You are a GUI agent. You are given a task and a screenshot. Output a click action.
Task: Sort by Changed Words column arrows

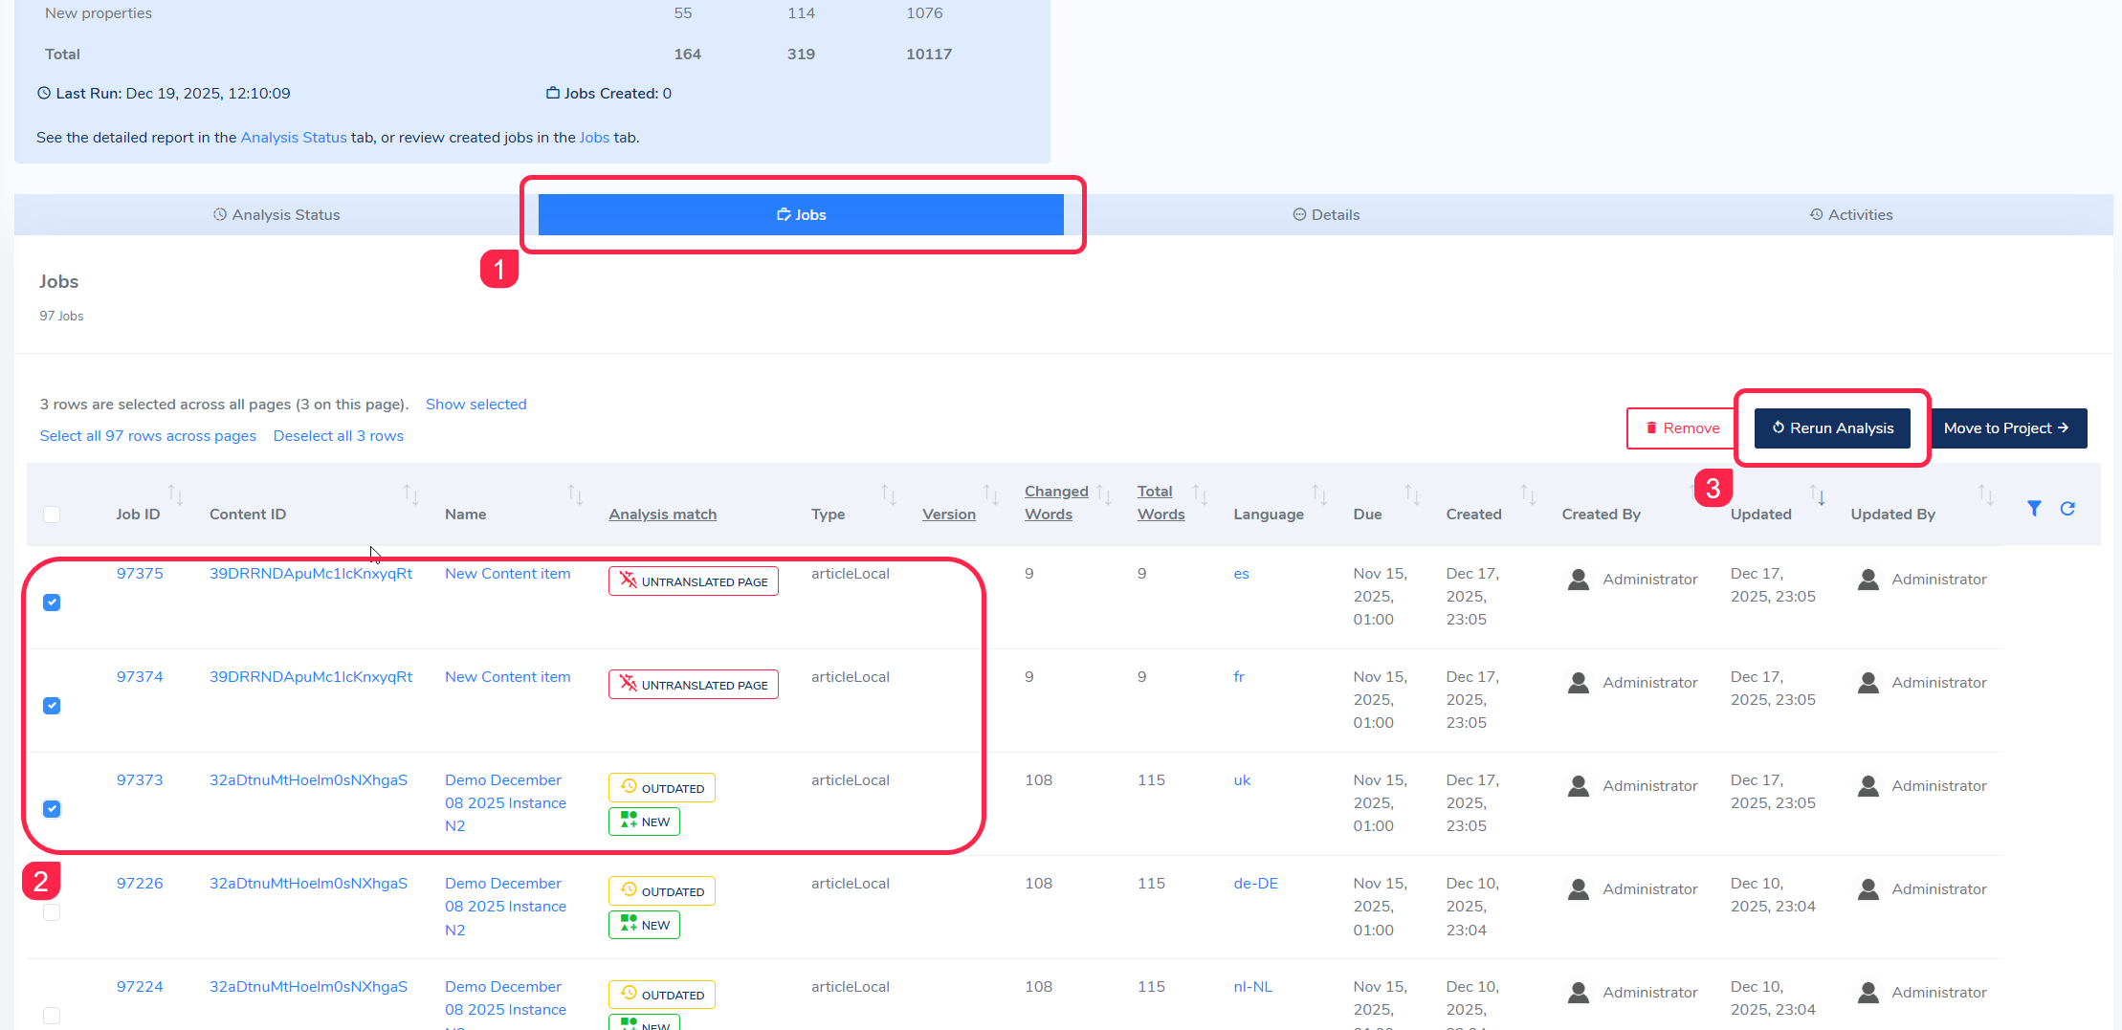pos(1104,494)
